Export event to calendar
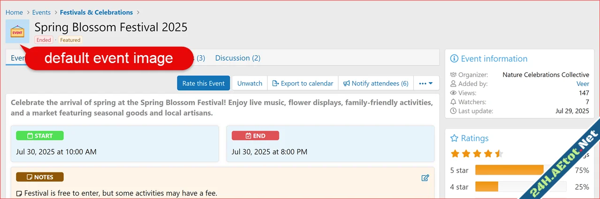Viewport: 600px width, 199px height. tap(303, 83)
